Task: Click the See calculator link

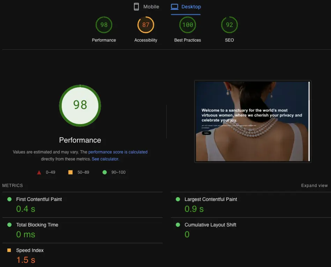Action: 105,159
